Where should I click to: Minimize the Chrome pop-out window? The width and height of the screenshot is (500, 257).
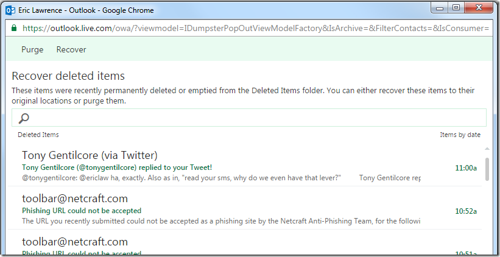pyautogui.click(x=440, y=7)
